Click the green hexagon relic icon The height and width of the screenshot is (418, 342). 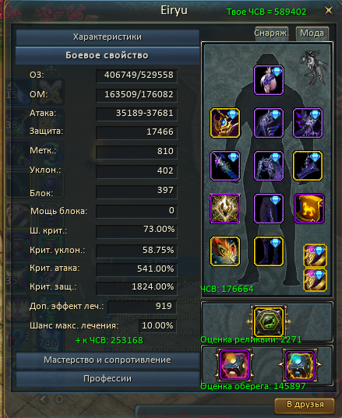268,321
